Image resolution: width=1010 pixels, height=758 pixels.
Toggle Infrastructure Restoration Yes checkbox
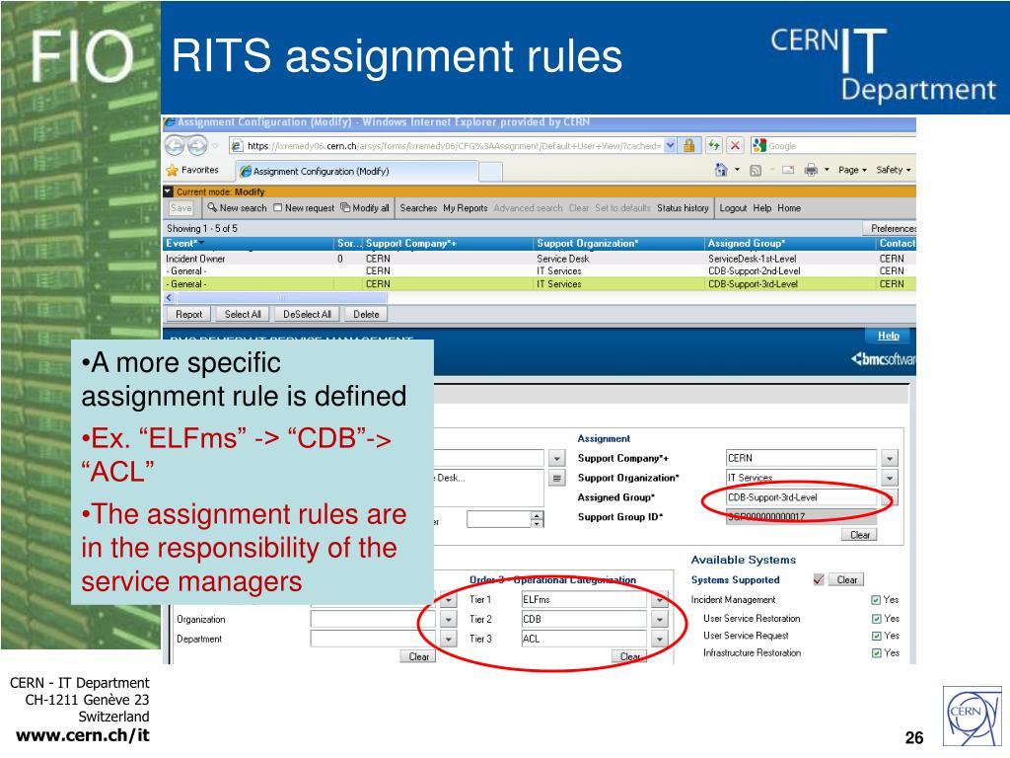pos(876,653)
